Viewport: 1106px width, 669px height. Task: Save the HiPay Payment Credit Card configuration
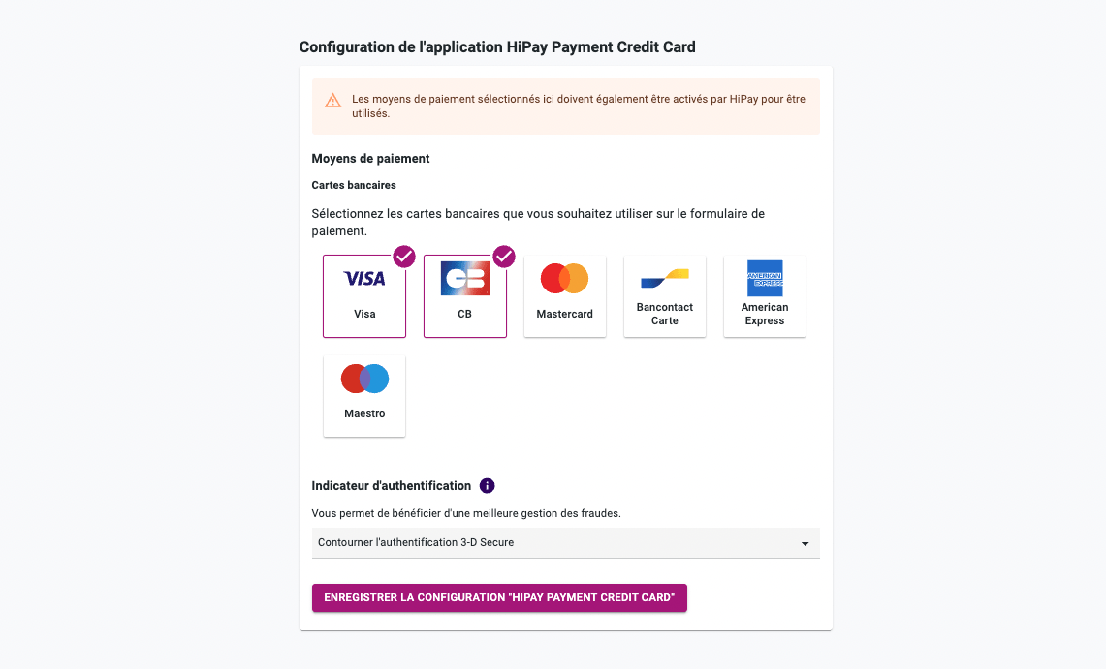coord(499,598)
